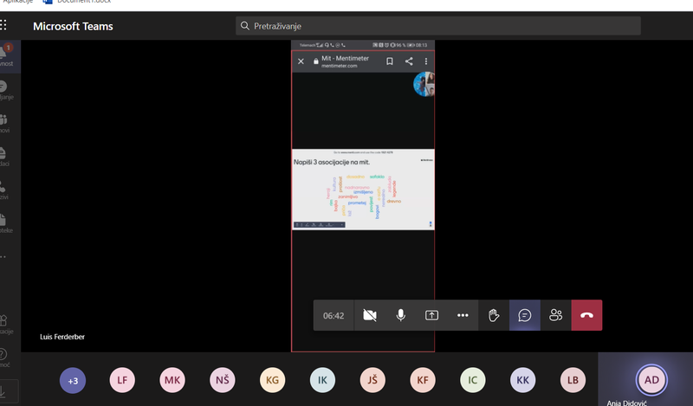Click the search magnifier icon

coord(245,26)
